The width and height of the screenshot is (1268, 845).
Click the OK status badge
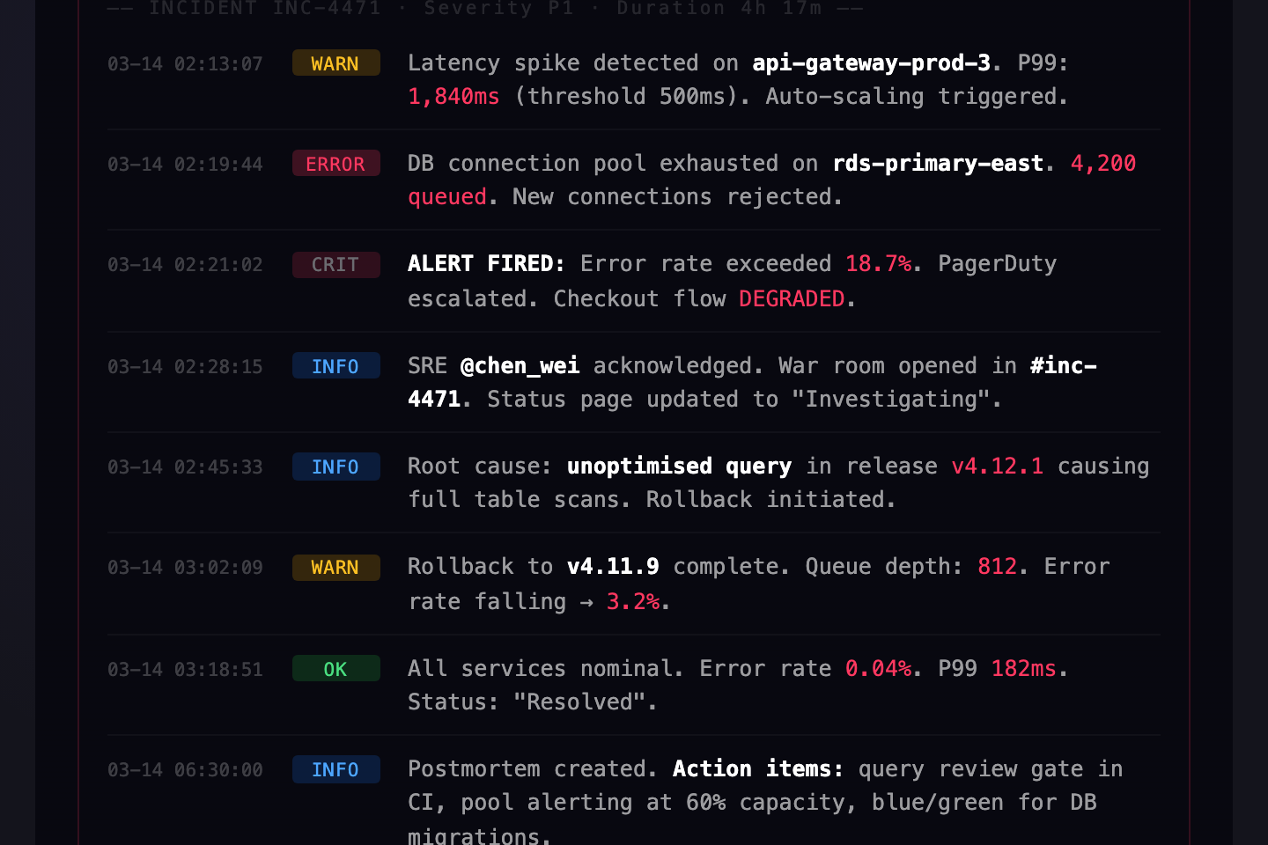[x=335, y=669]
